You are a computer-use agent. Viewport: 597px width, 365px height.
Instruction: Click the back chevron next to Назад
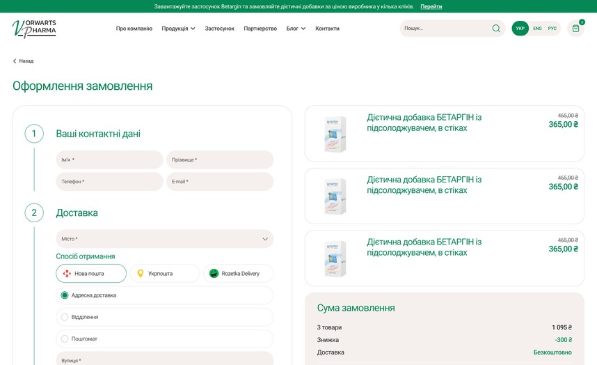click(15, 61)
